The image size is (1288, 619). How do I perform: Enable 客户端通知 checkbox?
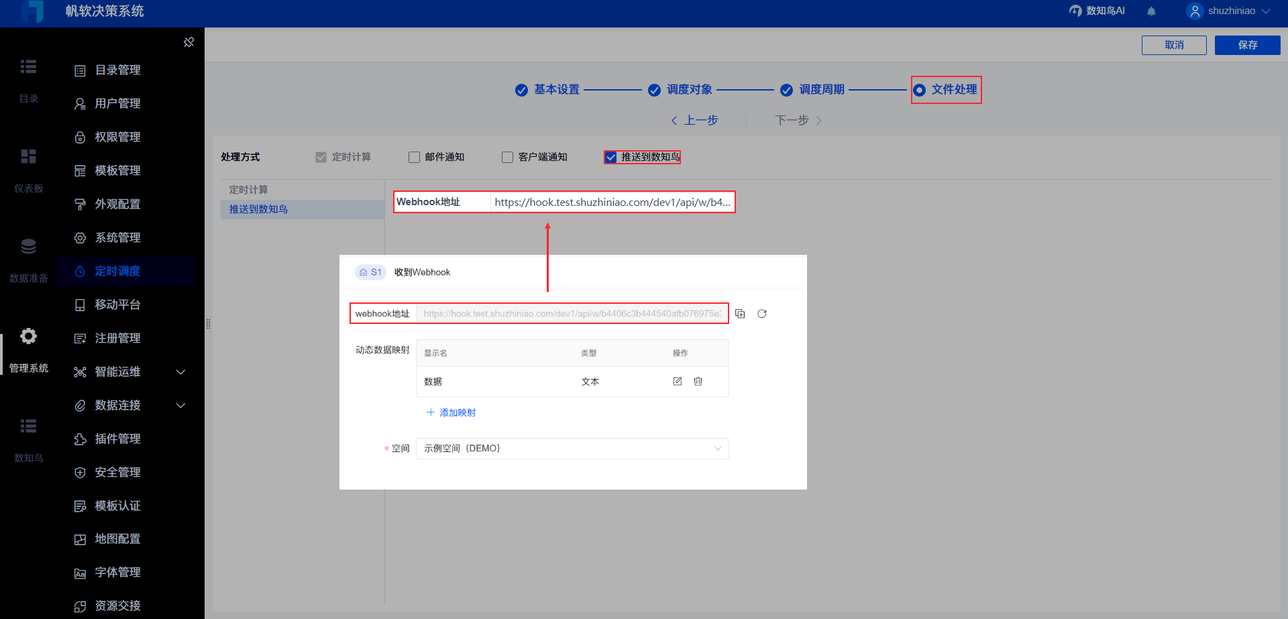pyautogui.click(x=507, y=157)
